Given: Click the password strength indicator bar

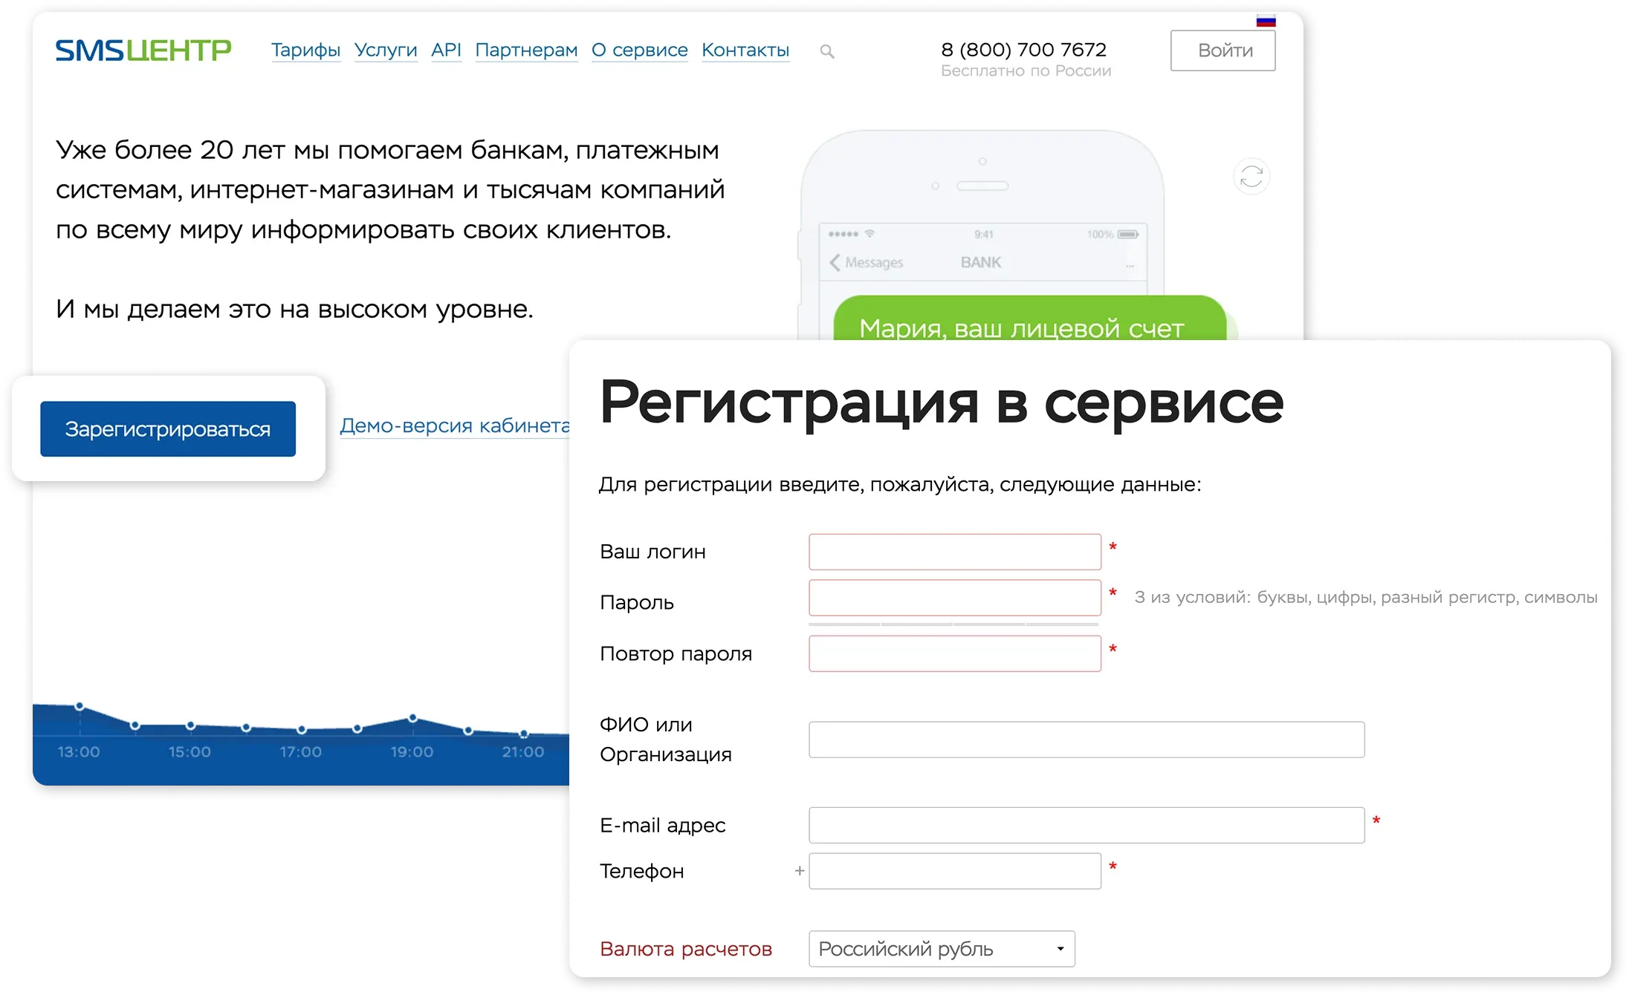Looking at the screenshot, I should tap(955, 625).
